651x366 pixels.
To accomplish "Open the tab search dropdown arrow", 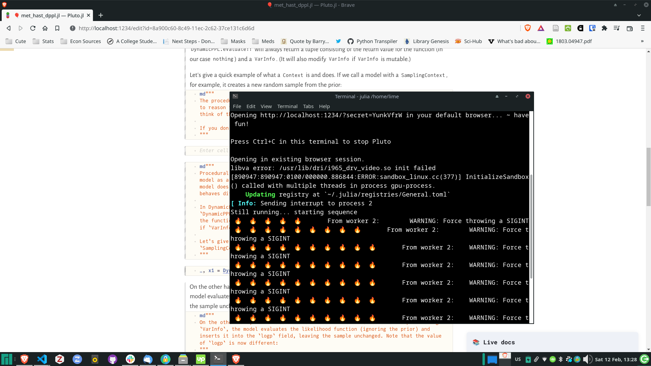I will click(639, 15).
